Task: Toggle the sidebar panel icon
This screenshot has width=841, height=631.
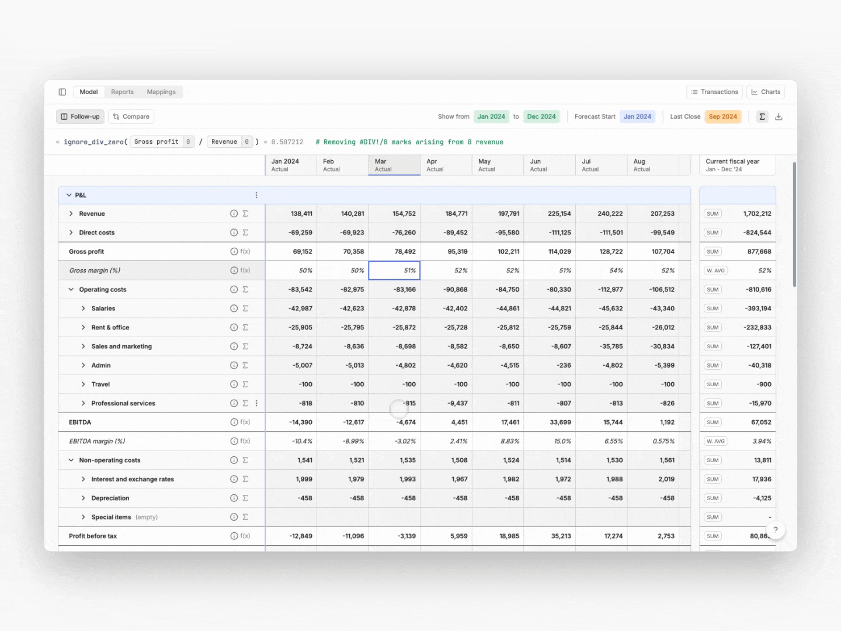Action: [62, 92]
